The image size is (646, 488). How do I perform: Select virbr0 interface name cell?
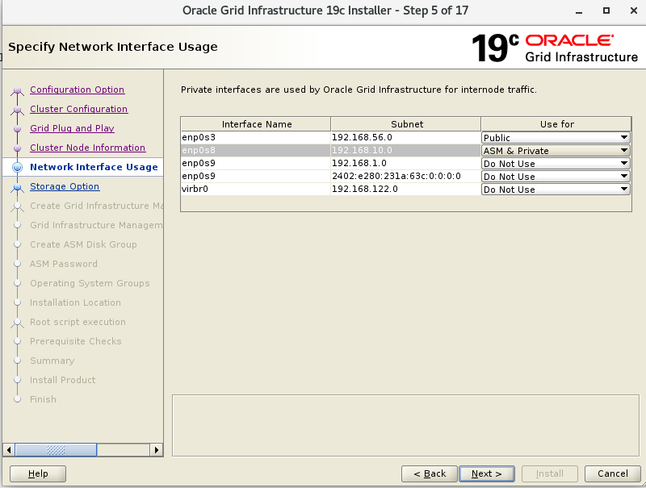pos(255,189)
